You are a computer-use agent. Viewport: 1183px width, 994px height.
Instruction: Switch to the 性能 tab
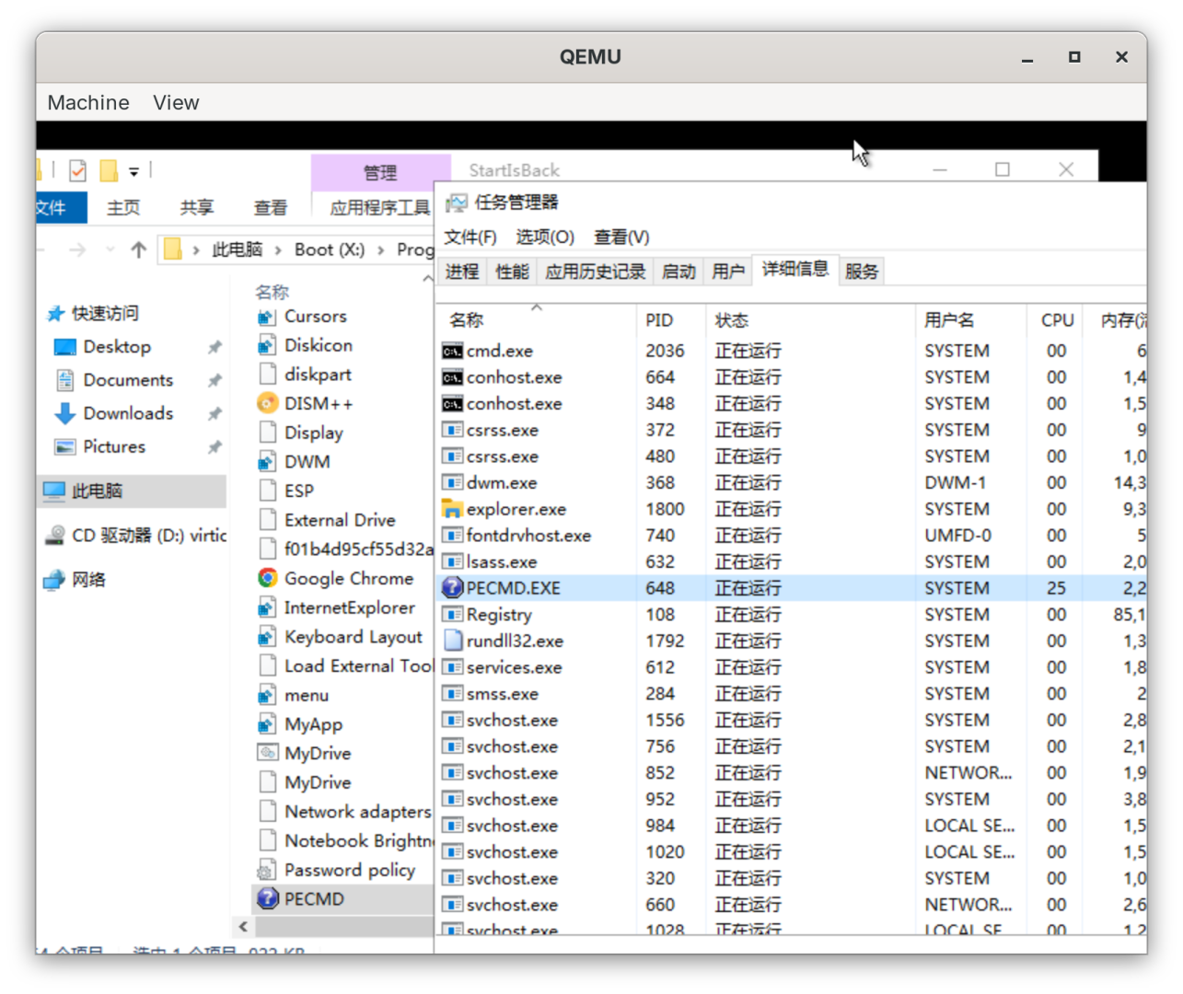click(x=512, y=272)
